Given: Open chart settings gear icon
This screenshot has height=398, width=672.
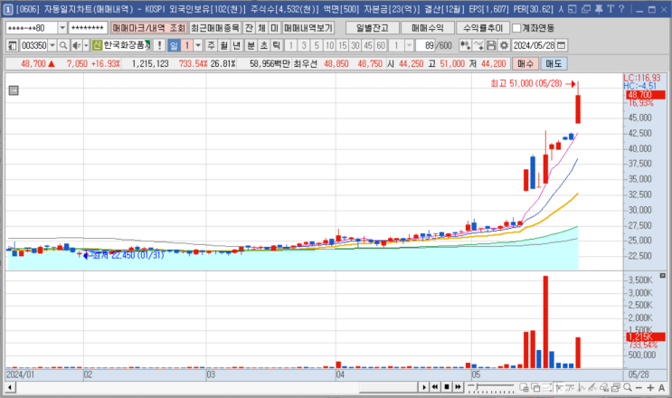Looking at the screenshot, I should tap(504, 45).
